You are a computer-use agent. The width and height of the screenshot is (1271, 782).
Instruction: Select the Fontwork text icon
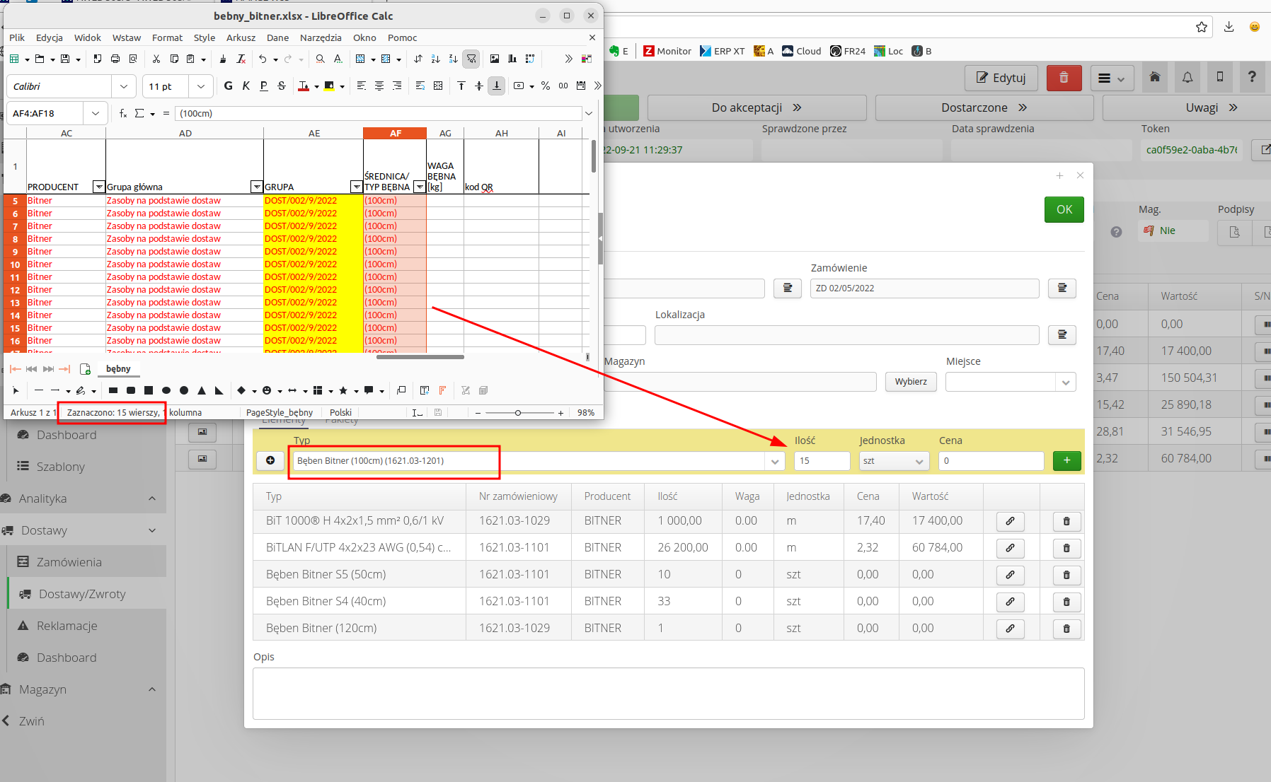click(x=442, y=391)
